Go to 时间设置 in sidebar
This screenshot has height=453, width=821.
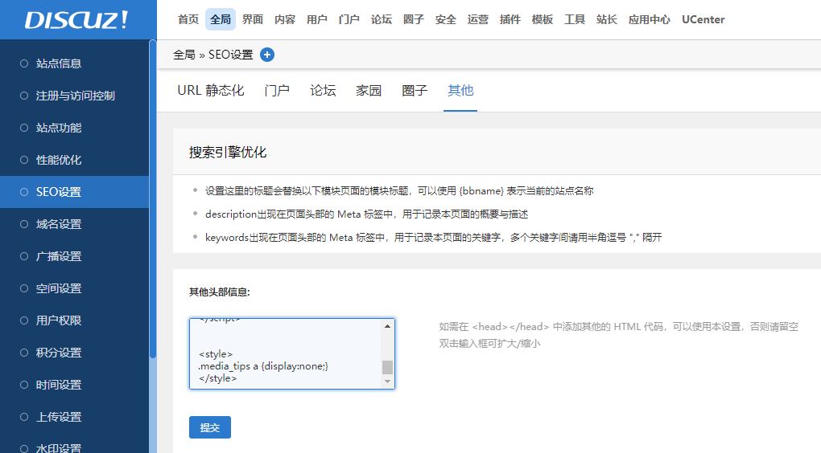(74, 385)
